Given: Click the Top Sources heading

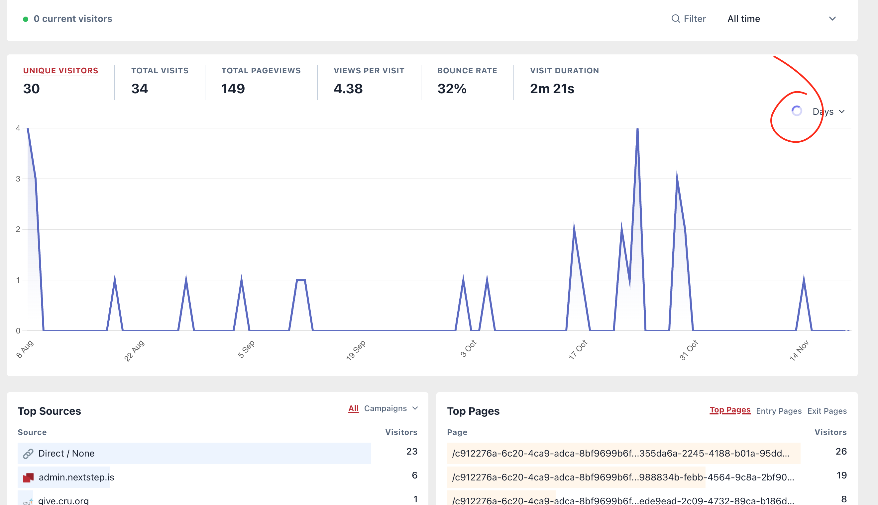Looking at the screenshot, I should click(49, 411).
